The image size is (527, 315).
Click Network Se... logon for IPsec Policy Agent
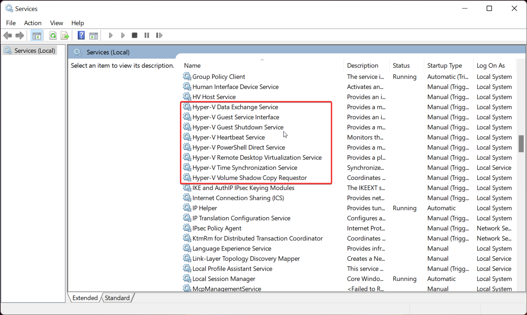click(x=494, y=229)
